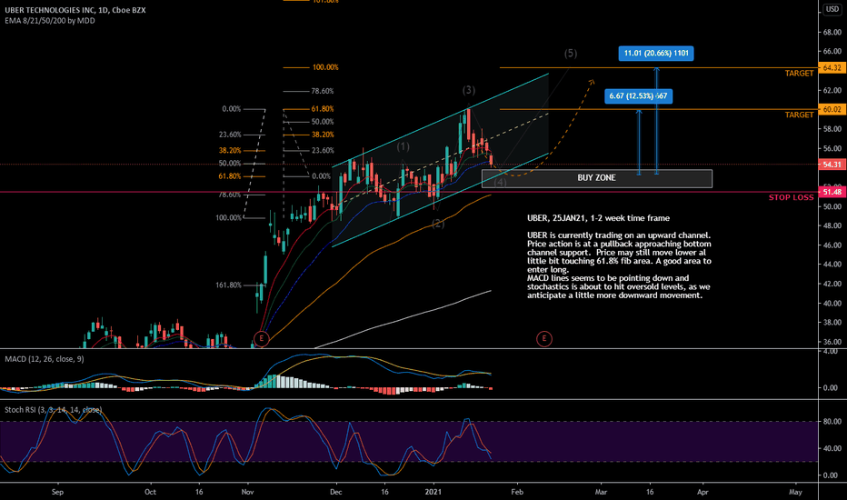Viewport: 847px width, 500px height.
Task: Select the Elliott wave (4) label
Action: click(x=500, y=182)
